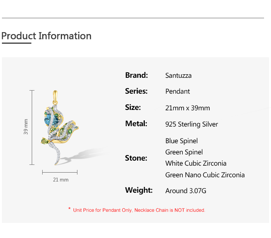Screen dimensions: 271x238
Task: Click the Size label
Action: point(133,108)
